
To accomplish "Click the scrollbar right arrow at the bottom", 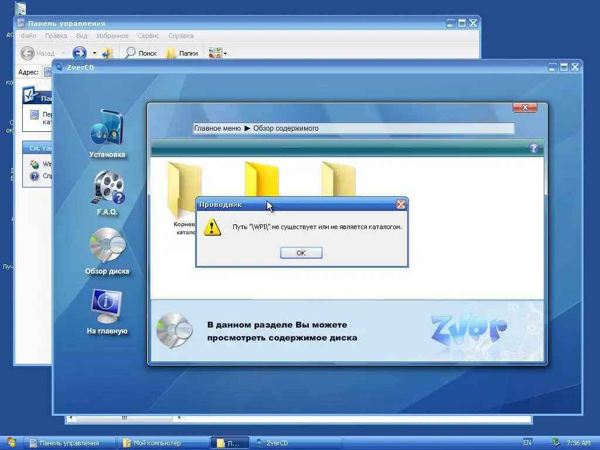I will [x=179, y=418].
